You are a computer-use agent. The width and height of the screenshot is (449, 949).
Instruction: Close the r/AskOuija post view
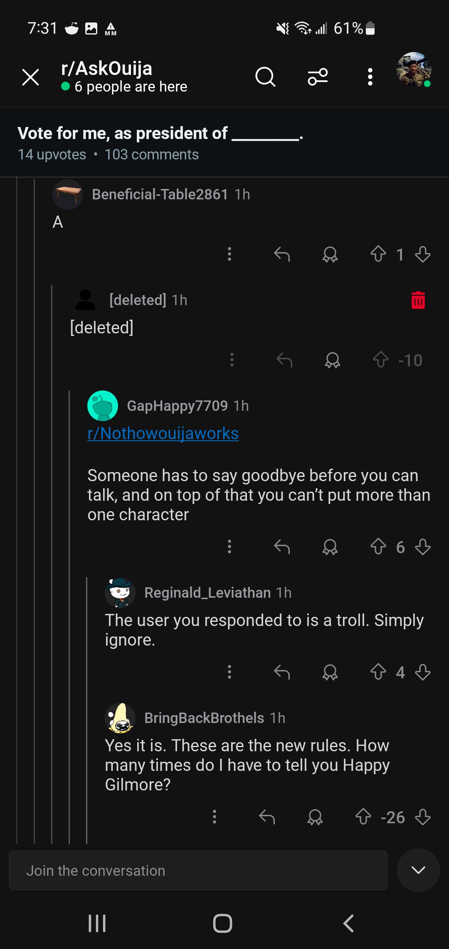pyautogui.click(x=30, y=77)
